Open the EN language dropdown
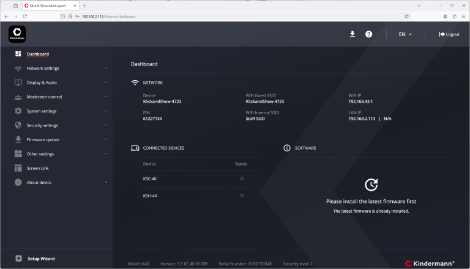The image size is (470, 269). point(405,34)
